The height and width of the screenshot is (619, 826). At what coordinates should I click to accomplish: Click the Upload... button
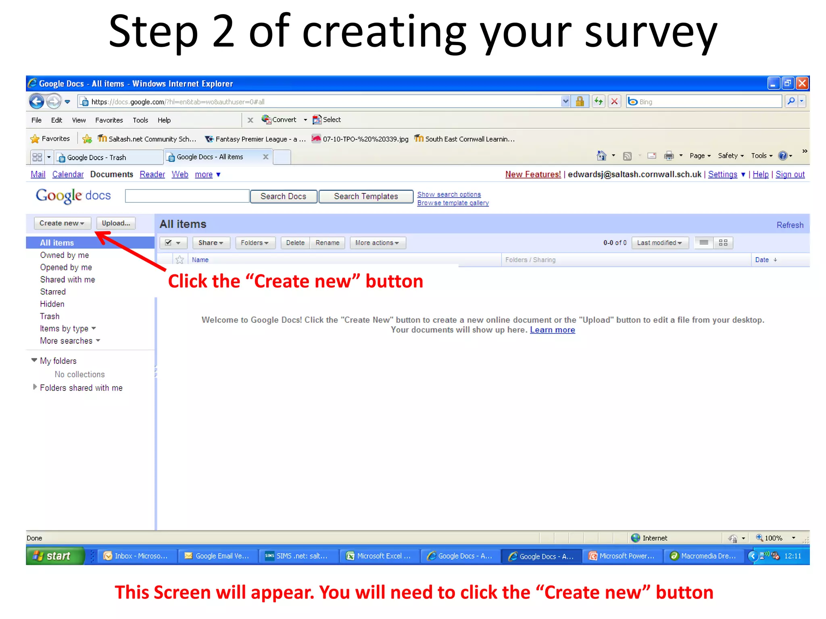(x=116, y=223)
